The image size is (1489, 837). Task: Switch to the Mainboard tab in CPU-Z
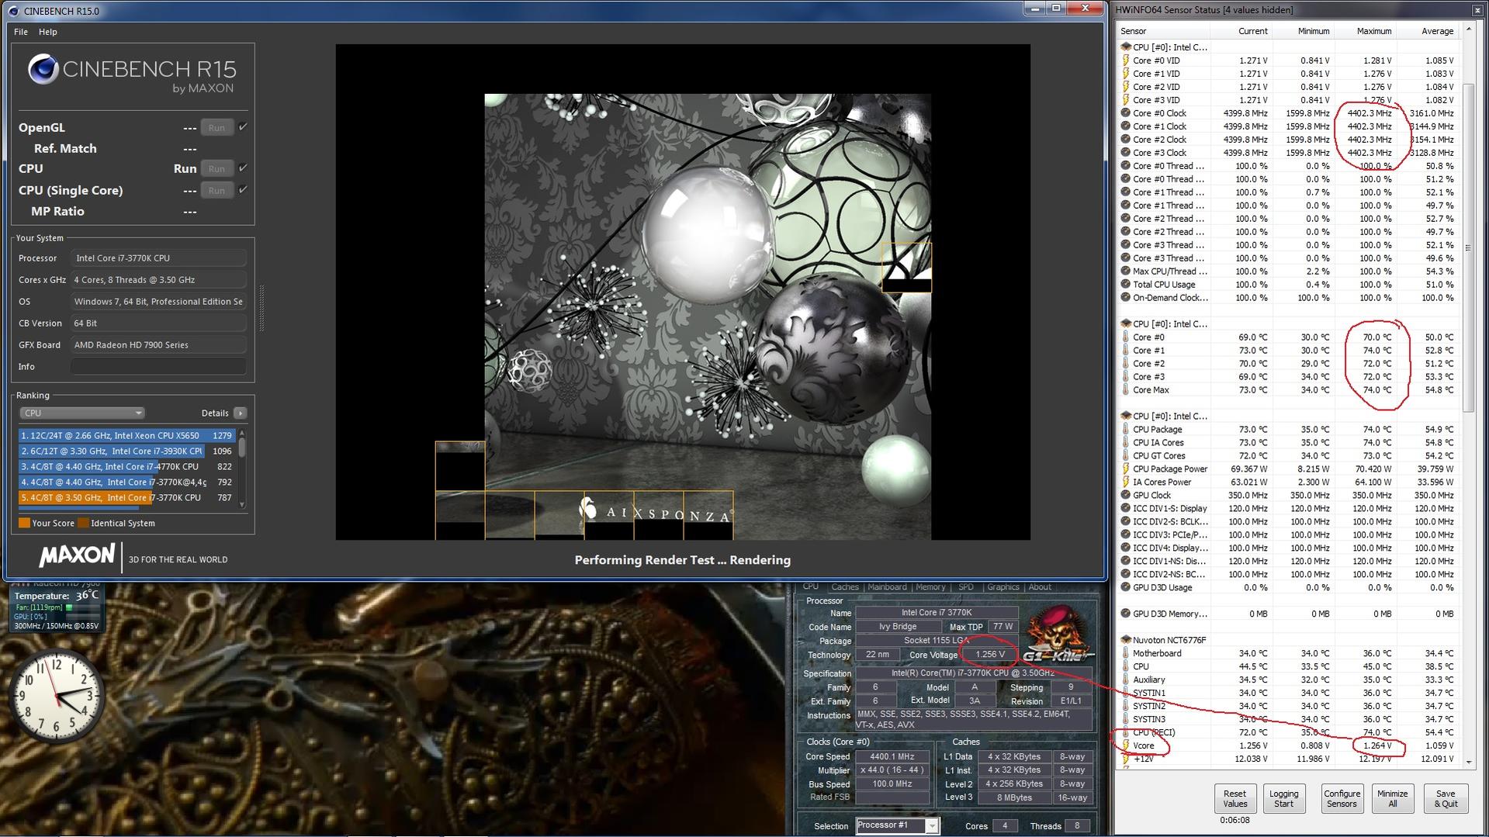[887, 587]
